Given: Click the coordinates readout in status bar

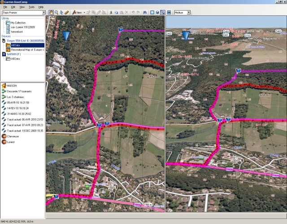Looking at the screenshot, I should (17, 222).
